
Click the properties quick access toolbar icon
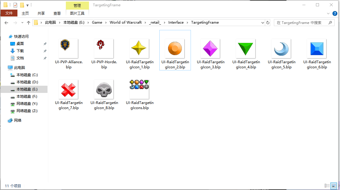pyautogui.click(x=15, y=5)
